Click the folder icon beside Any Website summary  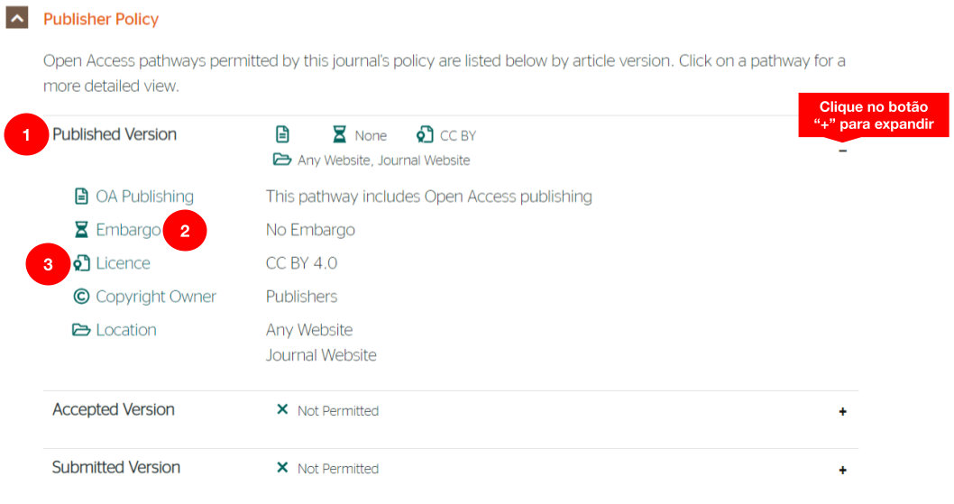click(282, 160)
